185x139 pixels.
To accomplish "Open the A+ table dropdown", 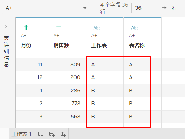I will (x=46, y=8).
